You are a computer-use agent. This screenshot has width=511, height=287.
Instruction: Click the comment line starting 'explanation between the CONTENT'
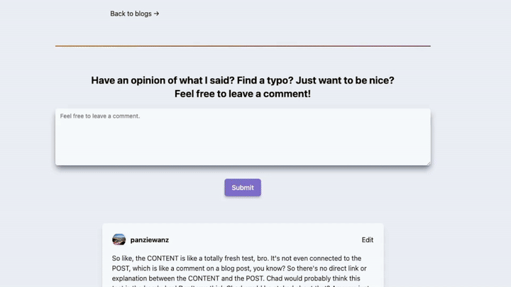(236, 278)
